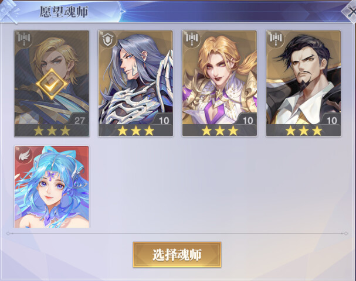Click the wing class icon on the blue-haired girl card
This screenshot has width=356, height=281.
click(23, 155)
